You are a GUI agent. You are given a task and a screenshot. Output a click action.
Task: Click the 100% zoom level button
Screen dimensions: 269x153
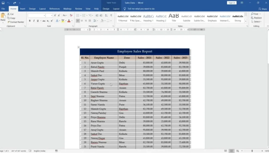point(267,151)
